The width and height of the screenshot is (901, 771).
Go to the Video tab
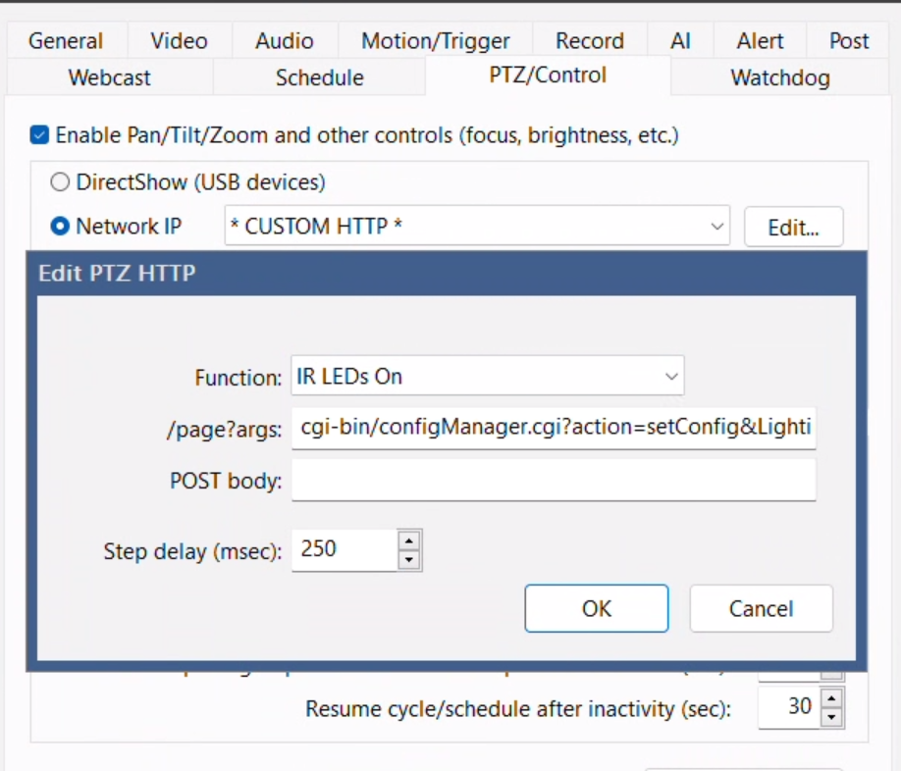click(x=179, y=41)
